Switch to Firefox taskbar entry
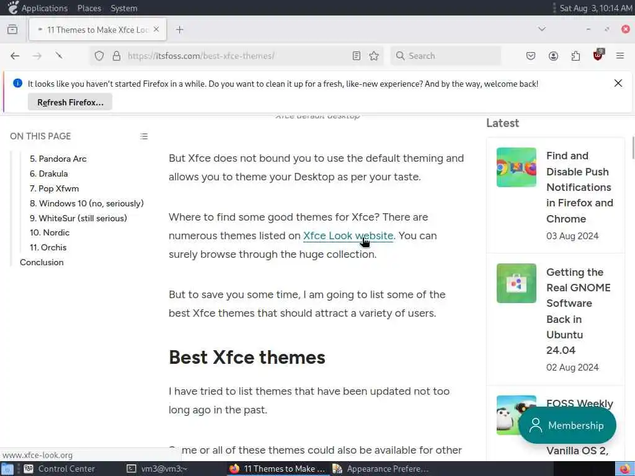The image size is (635, 476). coord(277,469)
